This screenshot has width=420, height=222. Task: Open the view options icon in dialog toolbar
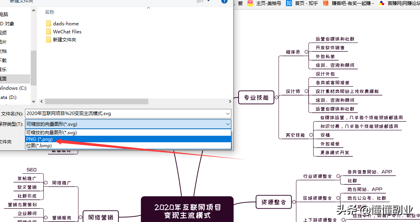click(x=200, y=1)
